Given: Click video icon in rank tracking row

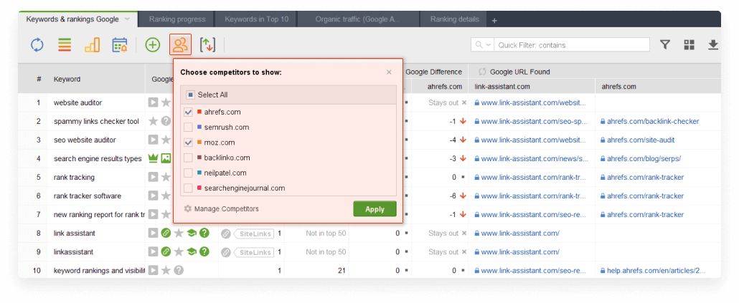Looking at the screenshot, I should (153, 177).
